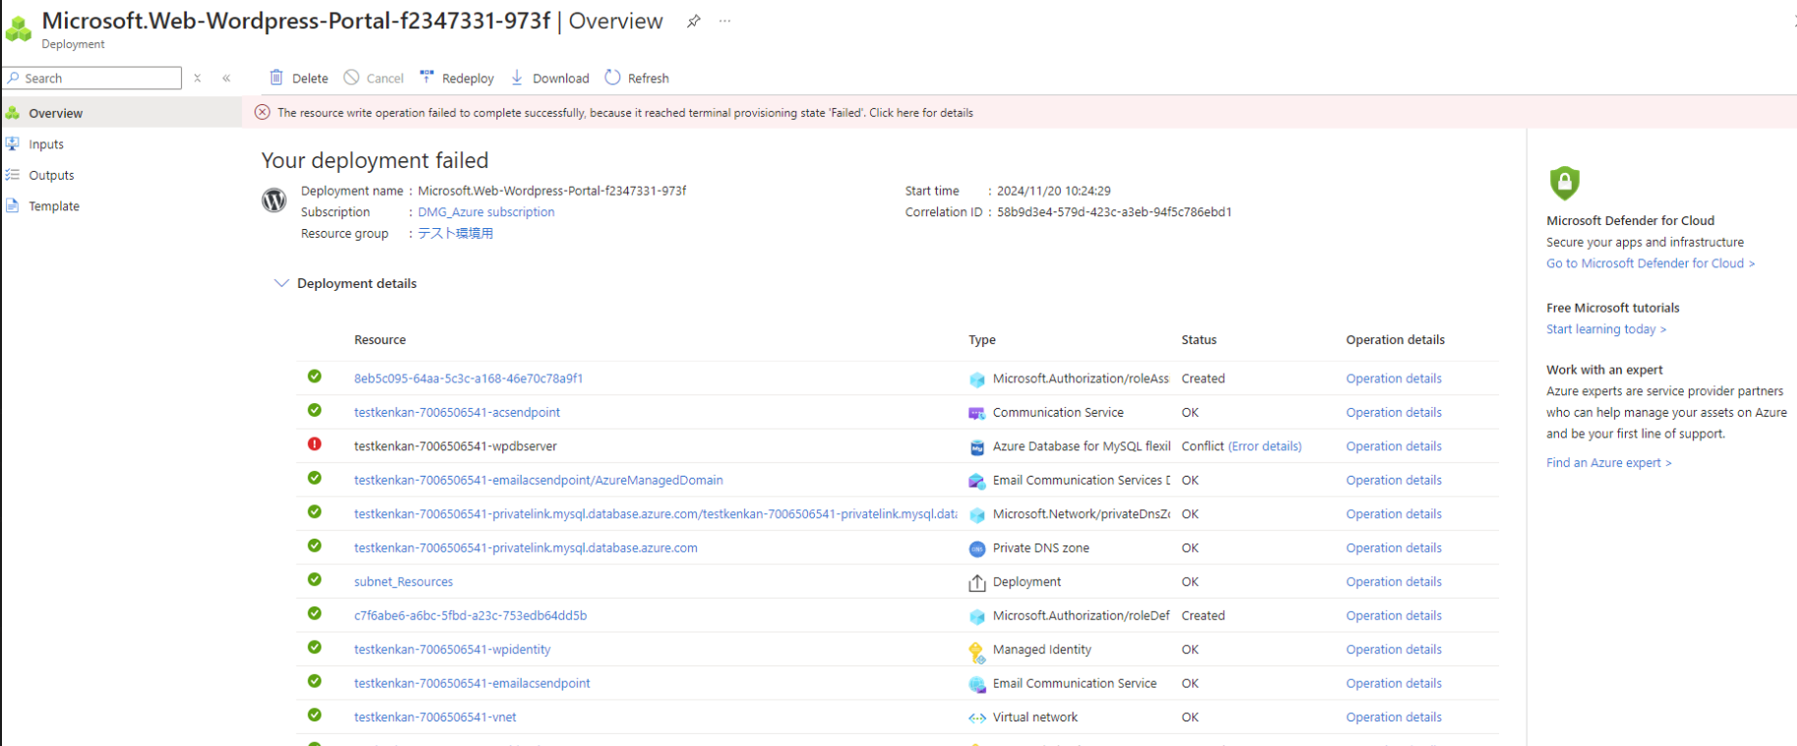Click the Virtual network type icon
The height and width of the screenshot is (746, 1797).
tap(977, 718)
